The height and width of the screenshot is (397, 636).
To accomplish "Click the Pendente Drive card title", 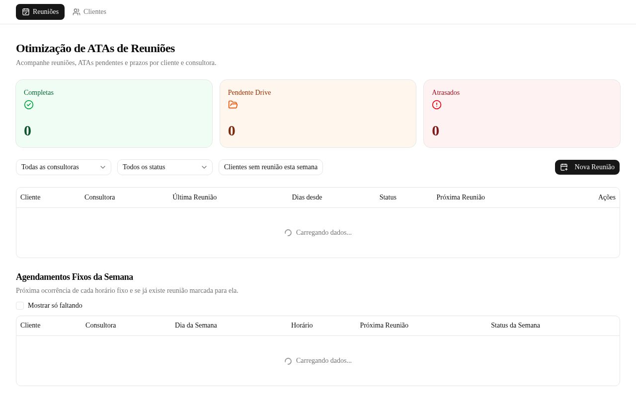I will [x=249, y=93].
